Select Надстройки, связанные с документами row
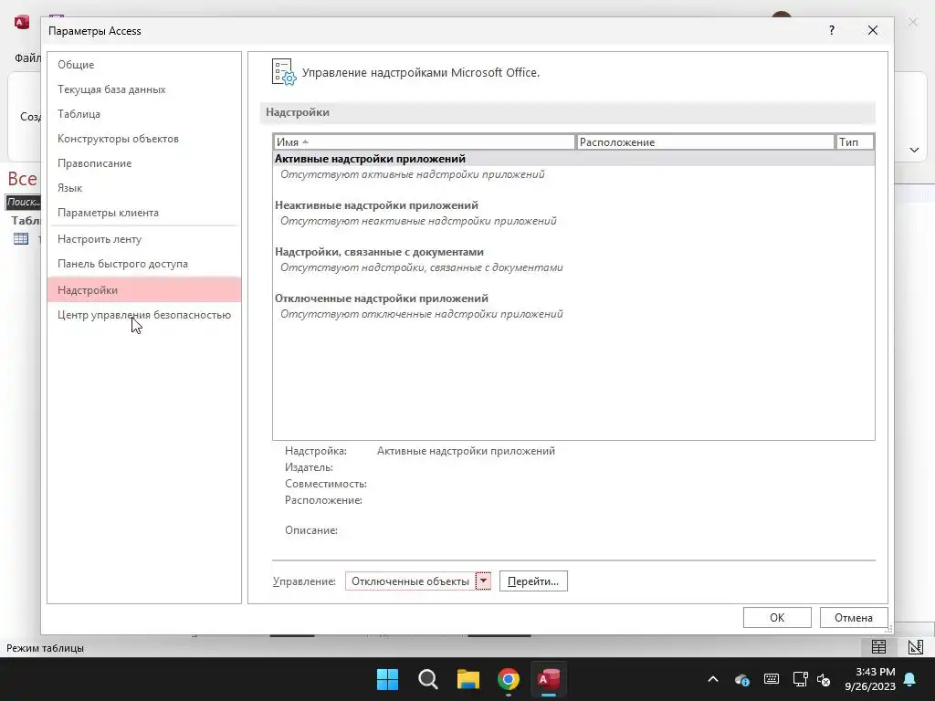The width and height of the screenshot is (935, 701). pos(573,252)
